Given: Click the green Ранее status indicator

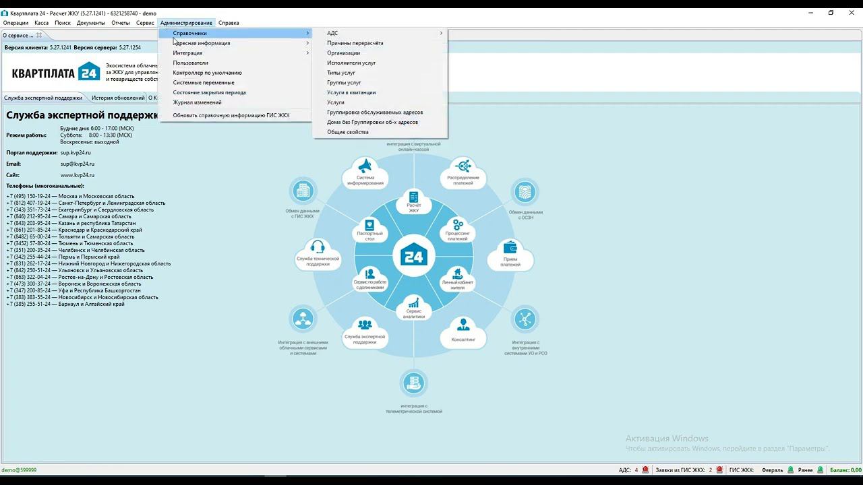Looking at the screenshot, I should (821, 470).
